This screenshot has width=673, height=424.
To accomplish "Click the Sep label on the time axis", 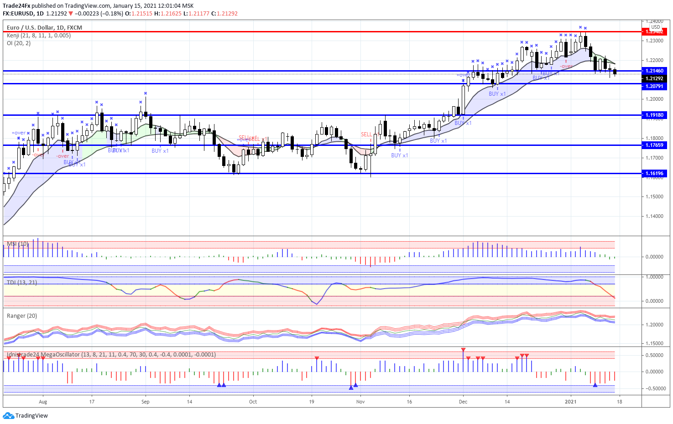I will (146, 402).
